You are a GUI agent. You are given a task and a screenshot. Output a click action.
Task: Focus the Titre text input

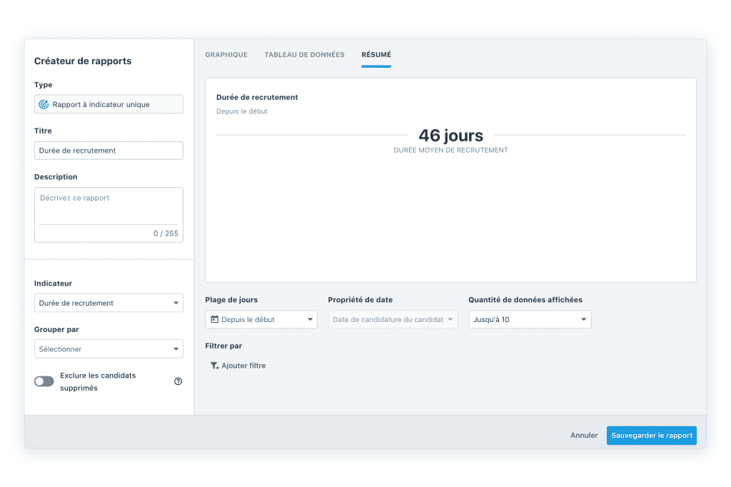(109, 151)
